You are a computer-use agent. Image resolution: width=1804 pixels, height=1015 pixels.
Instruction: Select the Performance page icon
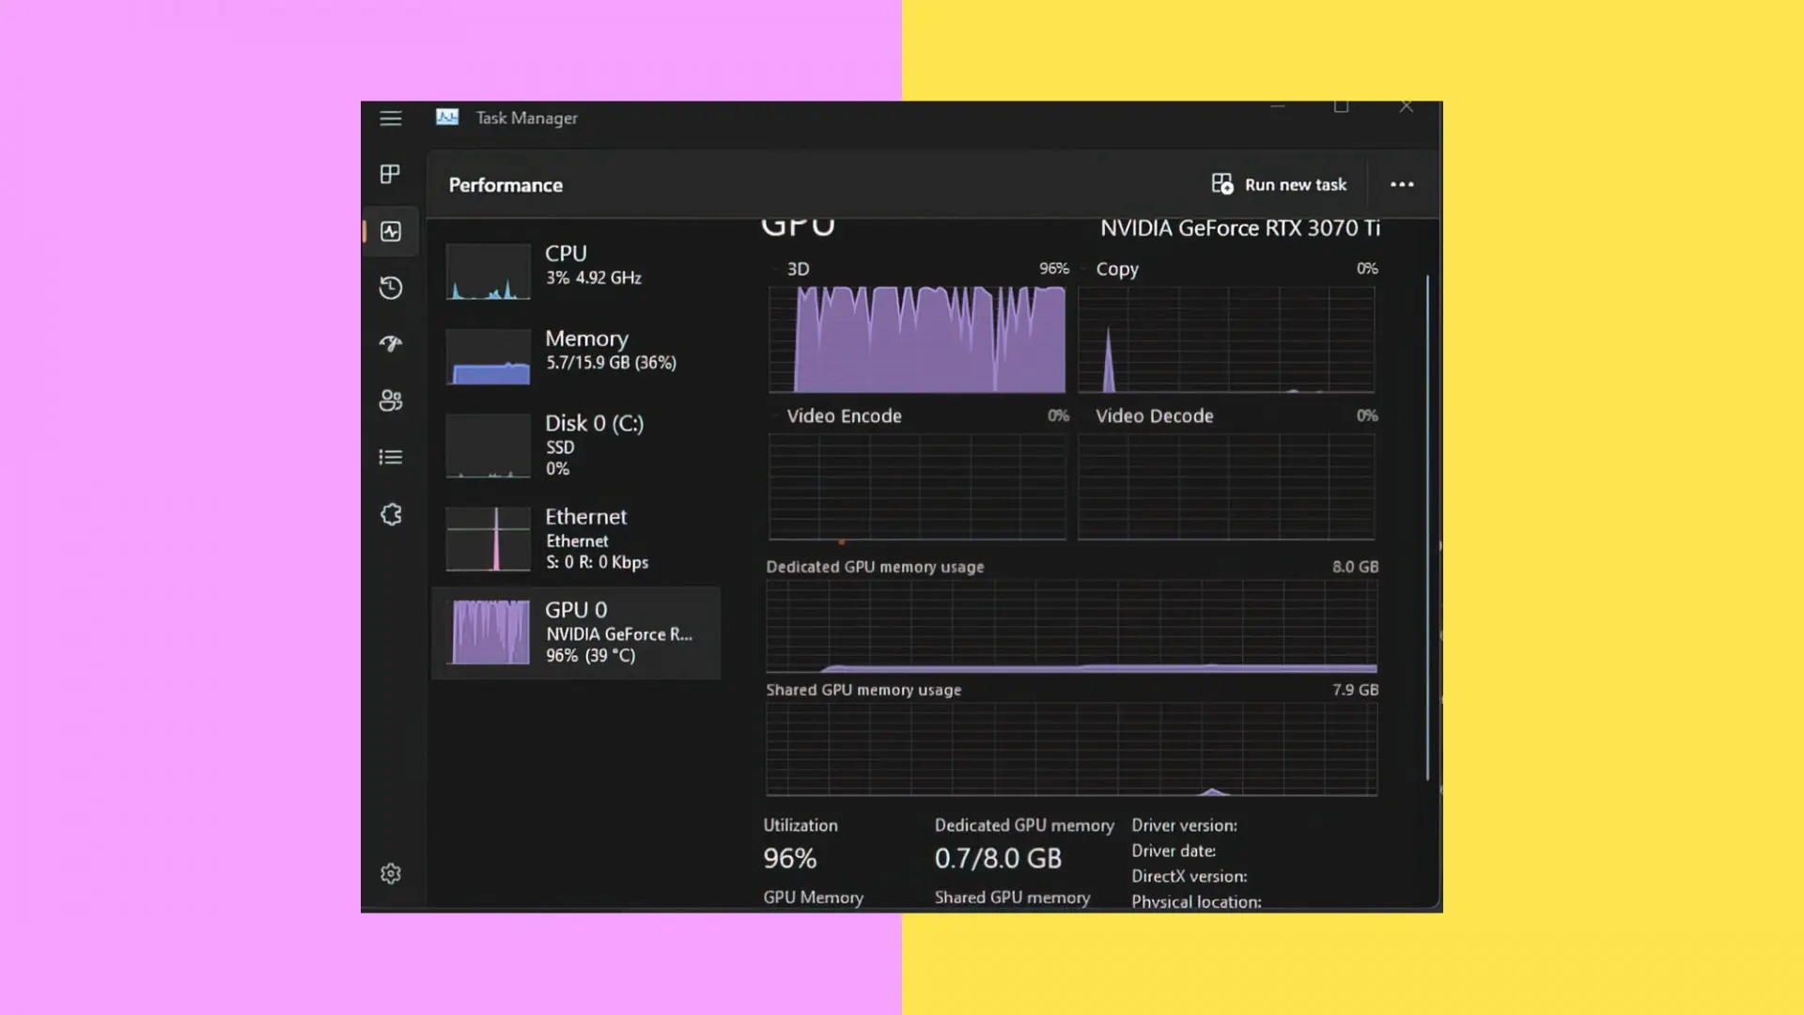[x=391, y=231]
